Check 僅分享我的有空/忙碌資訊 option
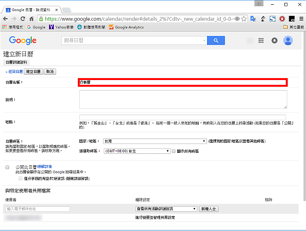 coord(21,178)
